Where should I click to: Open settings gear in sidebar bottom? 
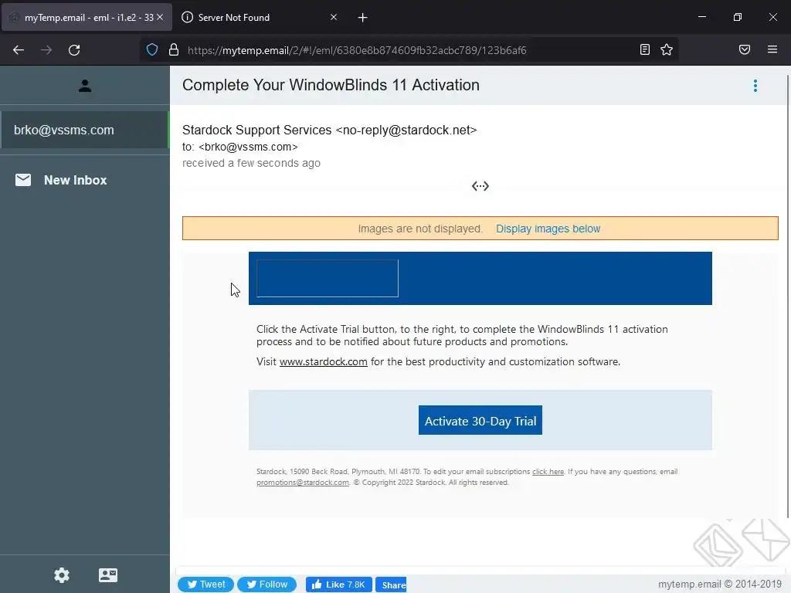62,574
